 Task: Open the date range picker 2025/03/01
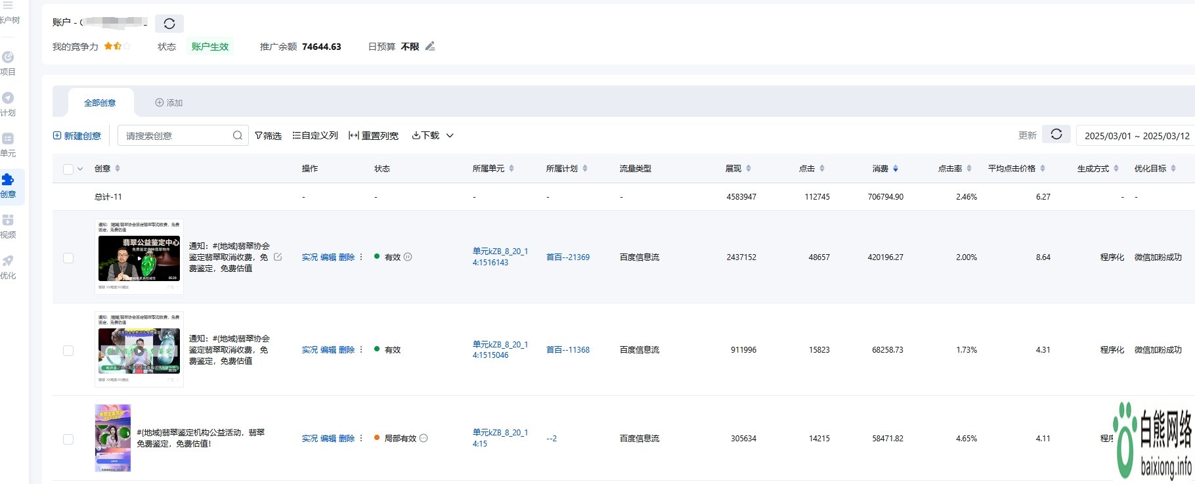[1136, 135]
